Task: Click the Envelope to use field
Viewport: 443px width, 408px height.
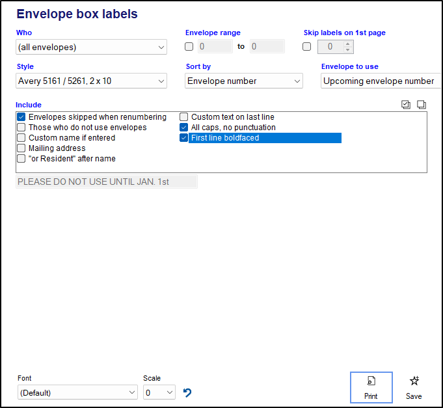Action: point(380,81)
